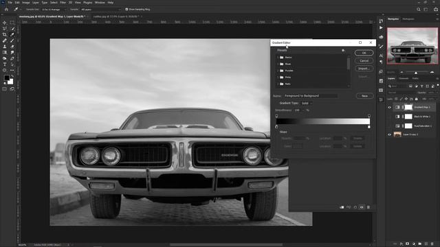This screenshot has width=440, height=247.
Task: Select the Lasso tool
Action: point(5,29)
